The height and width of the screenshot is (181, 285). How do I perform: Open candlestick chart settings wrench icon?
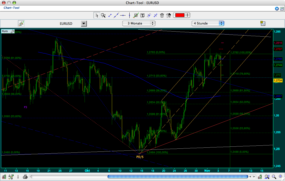(x=260, y=176)
